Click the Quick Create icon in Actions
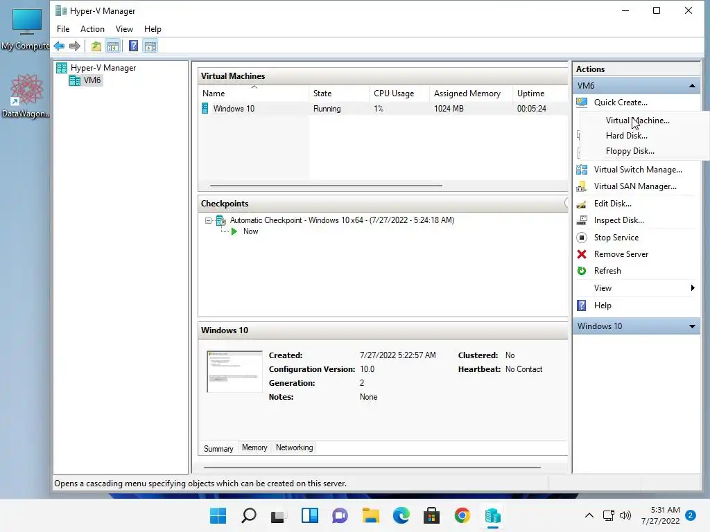Image resolution: width=710 pixels, height=532 pixels. 582,103
